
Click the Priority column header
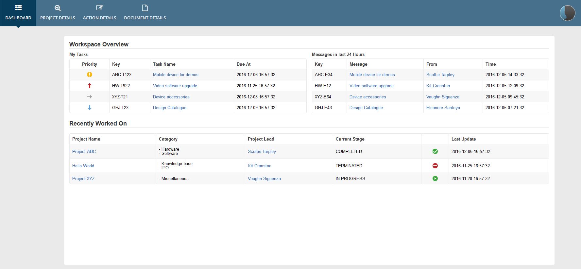[90, 64]
